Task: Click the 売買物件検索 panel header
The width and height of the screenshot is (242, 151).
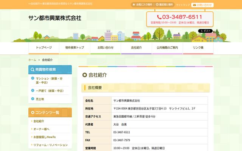Action: pos(50,69)
